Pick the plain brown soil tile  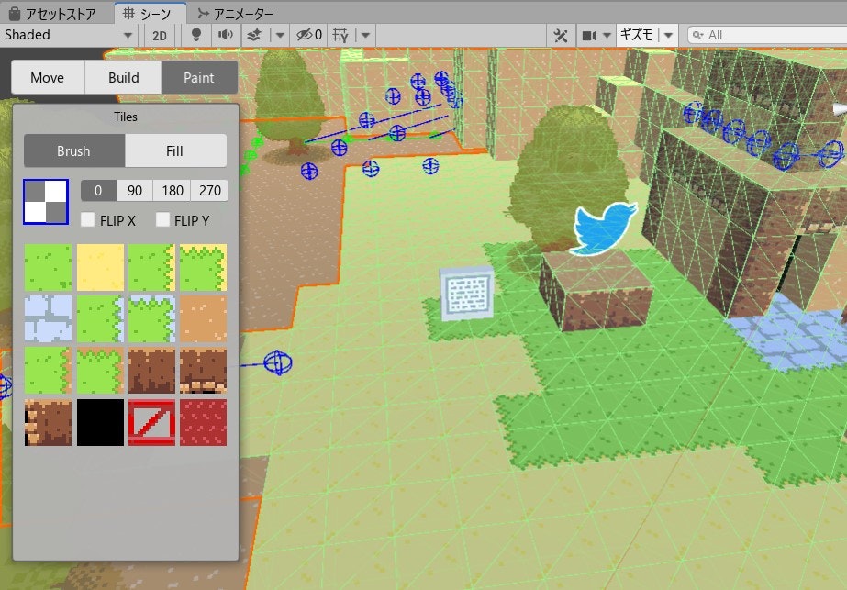click(151, 371)
